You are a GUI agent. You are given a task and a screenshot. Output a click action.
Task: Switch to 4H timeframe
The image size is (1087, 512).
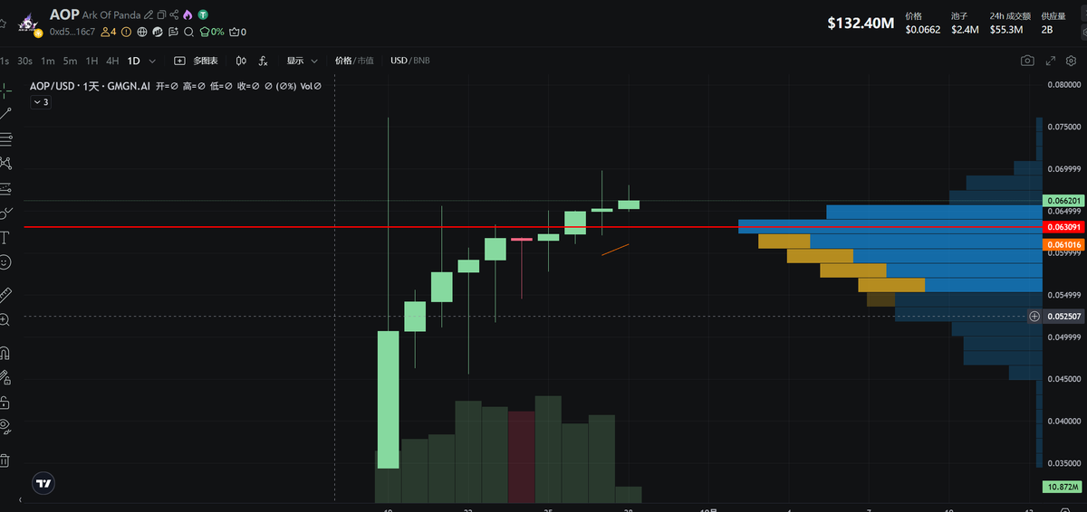coord(112,61)
